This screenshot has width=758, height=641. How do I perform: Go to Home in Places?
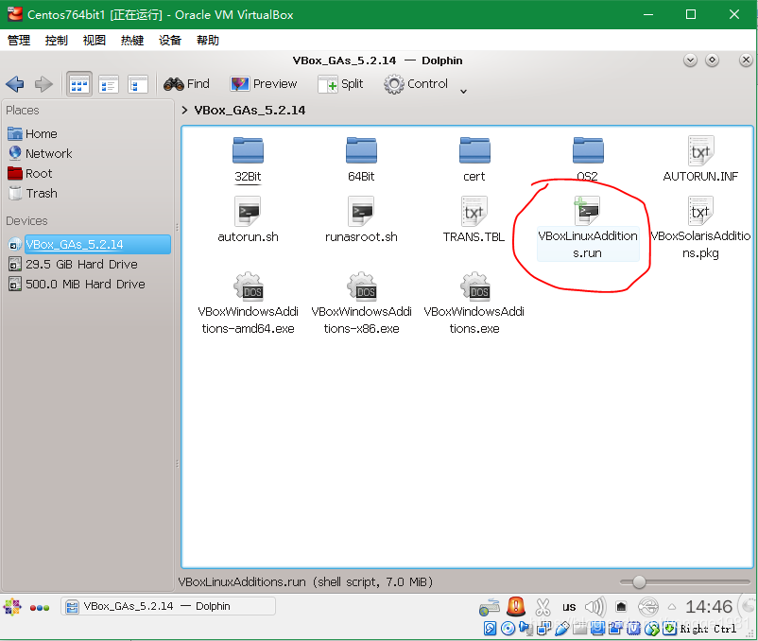click(x=32, y=133)
